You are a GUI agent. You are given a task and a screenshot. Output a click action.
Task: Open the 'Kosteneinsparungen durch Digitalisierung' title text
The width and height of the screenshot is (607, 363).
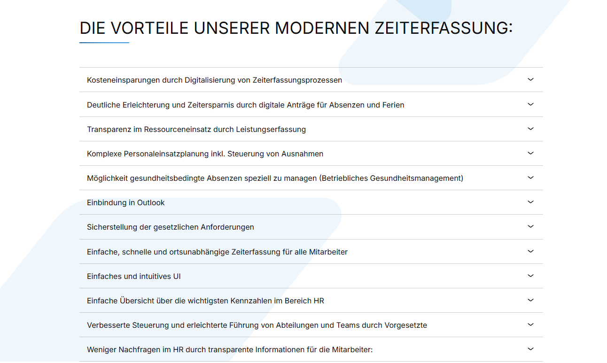click(214, 80)
